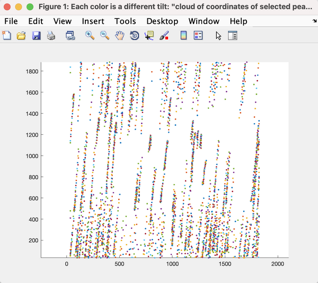This screenshot has width=318, height=283.
Task: Insert a colorbar using toolbar icon
Action: [183, 36]
